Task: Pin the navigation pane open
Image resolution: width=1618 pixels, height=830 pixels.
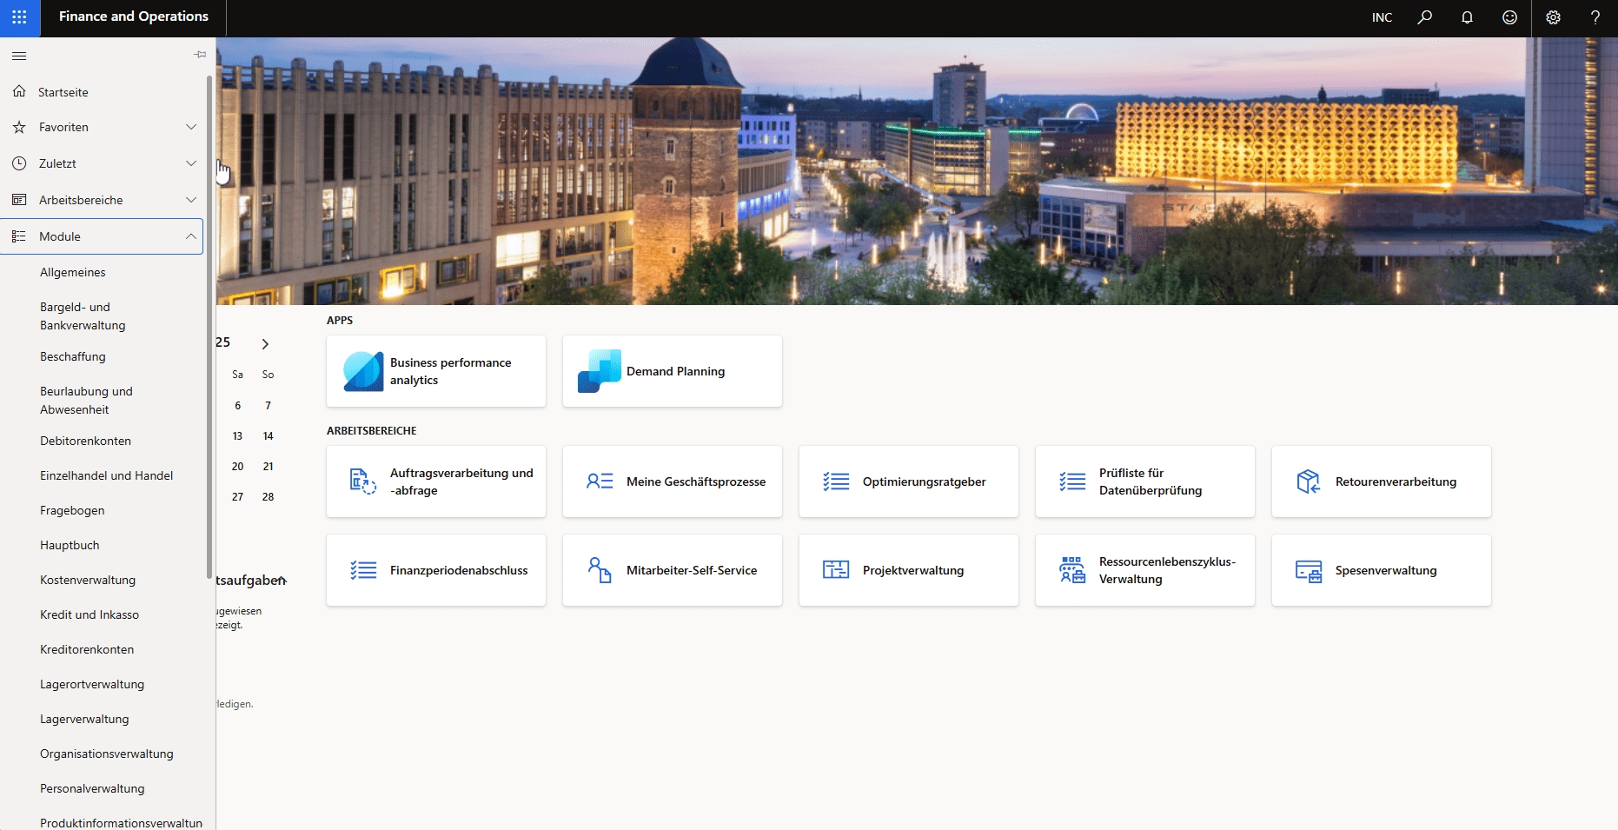Action: pos(200,55)
